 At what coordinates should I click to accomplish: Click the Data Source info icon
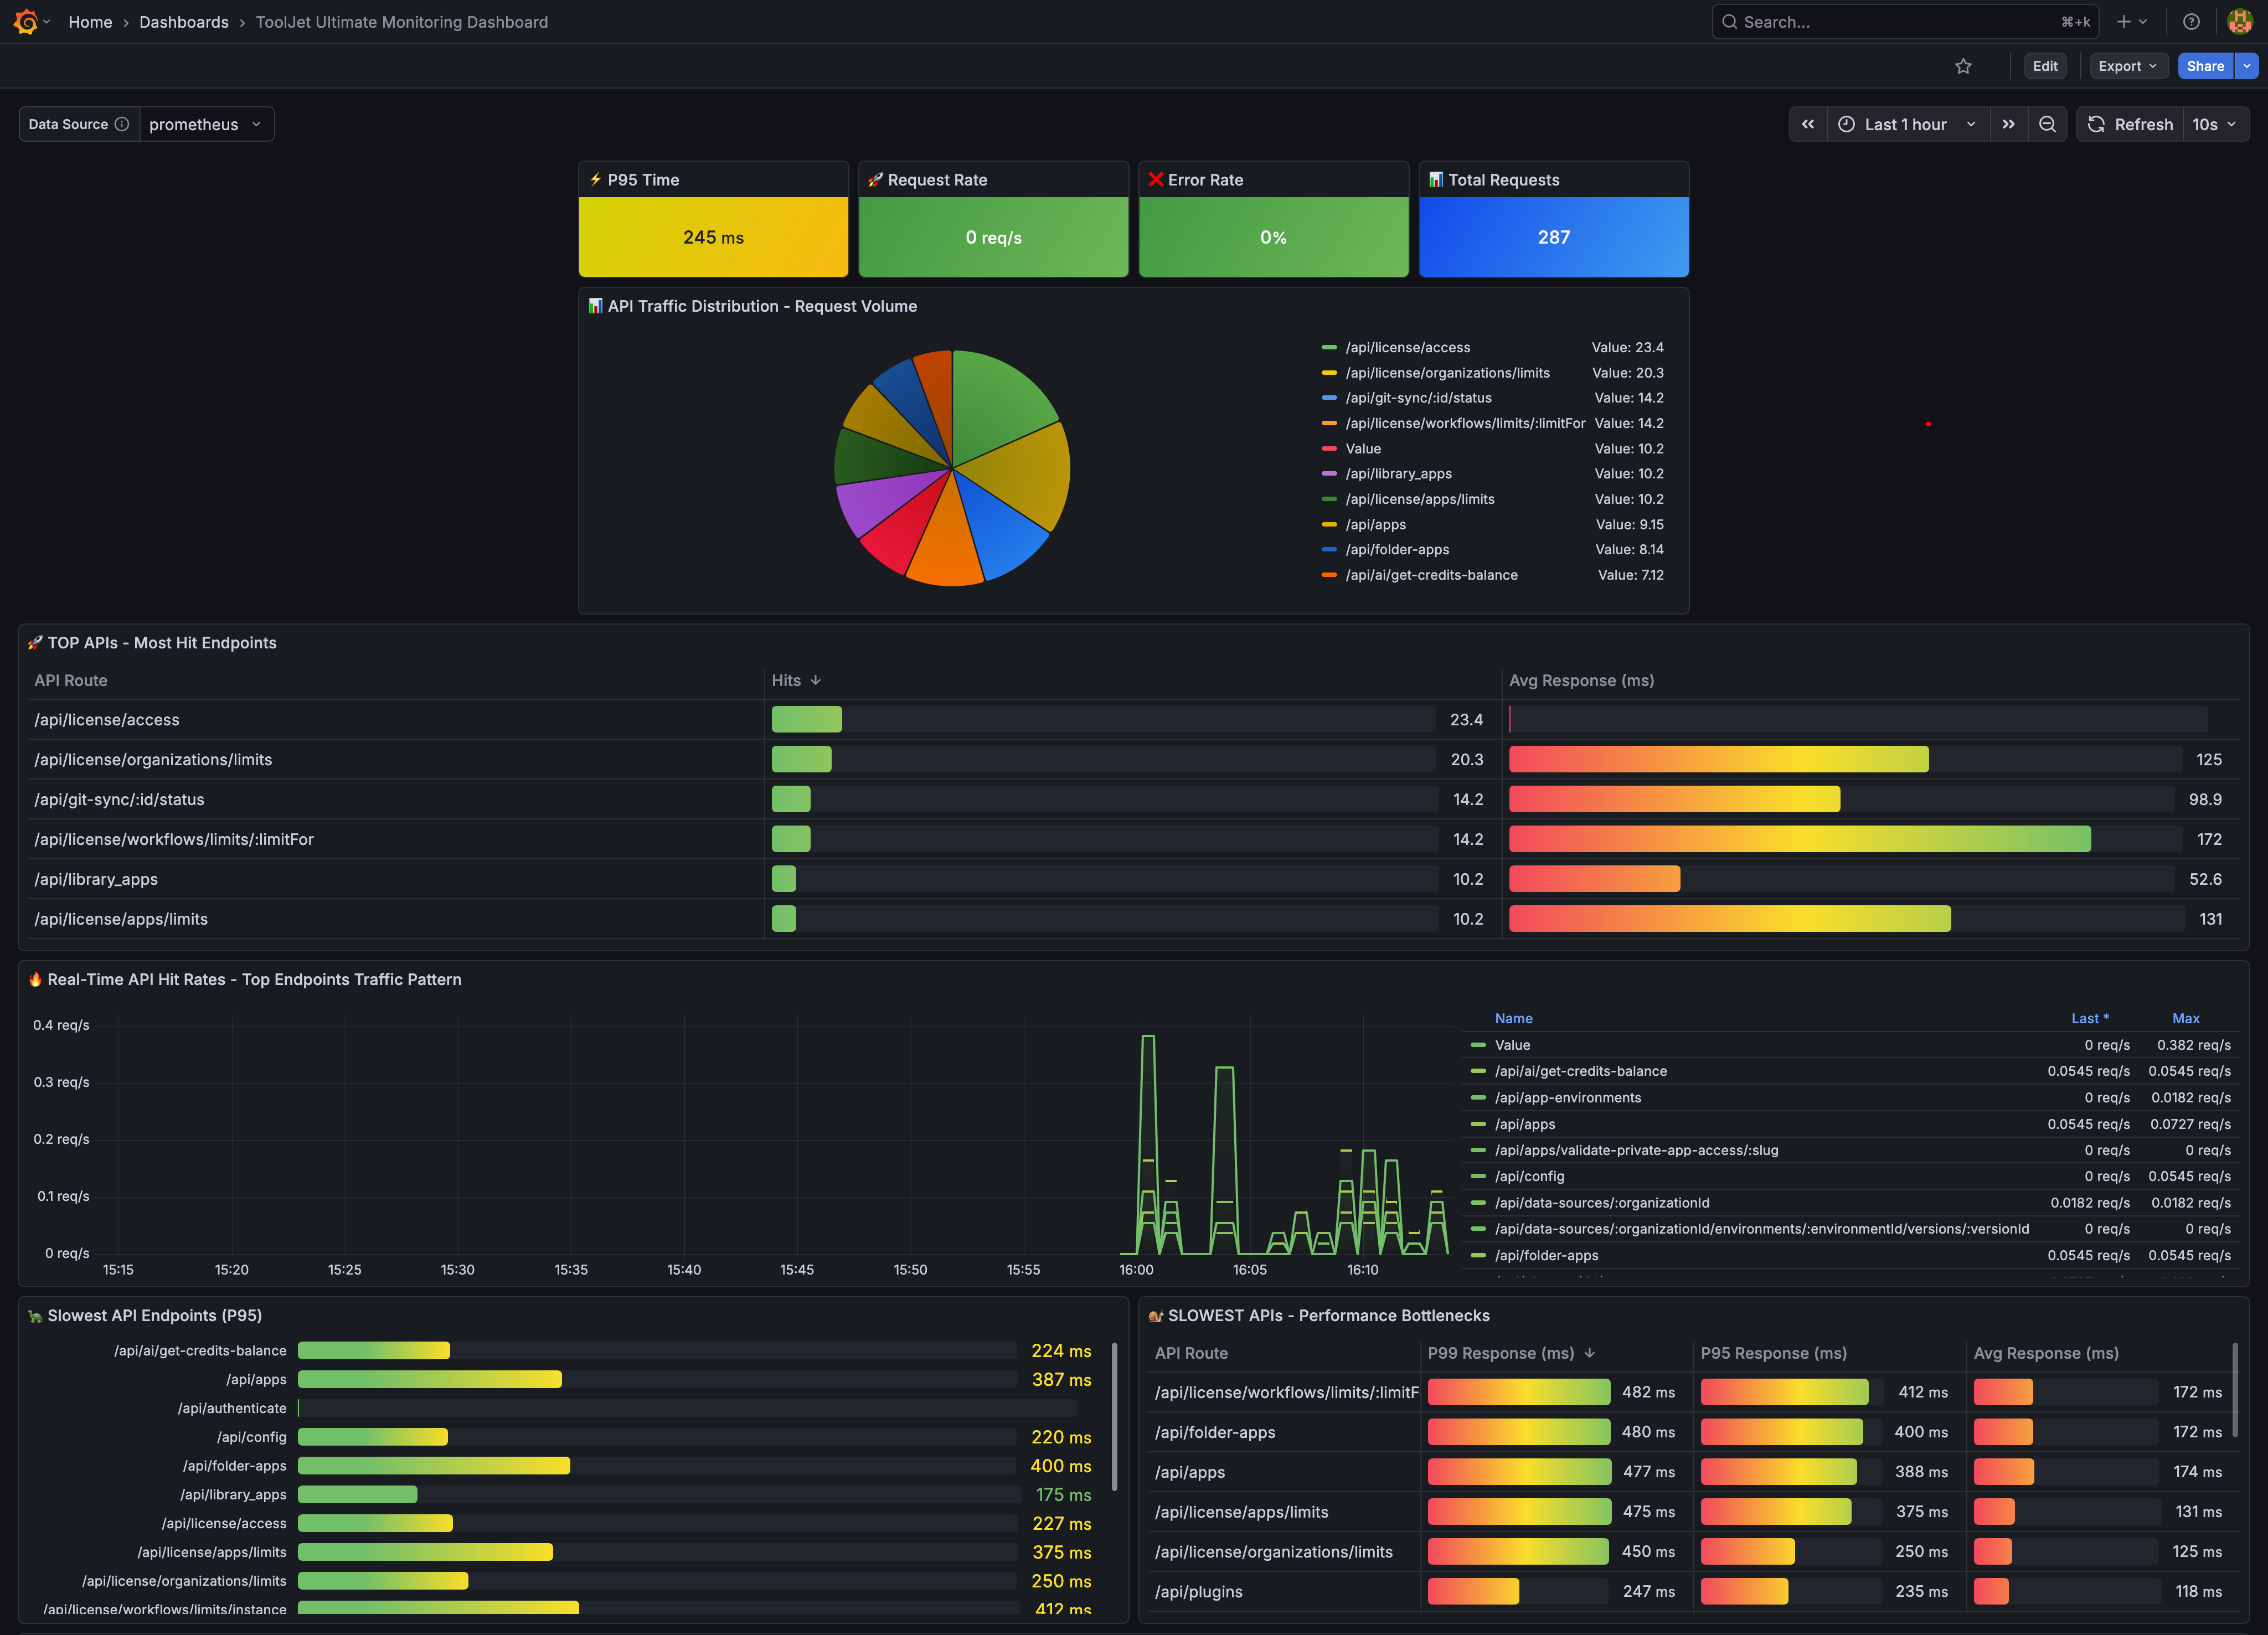point(122,124)
